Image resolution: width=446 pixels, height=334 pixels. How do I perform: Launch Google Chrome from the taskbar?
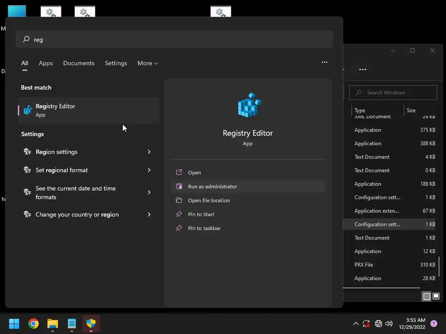pos(33,324)
